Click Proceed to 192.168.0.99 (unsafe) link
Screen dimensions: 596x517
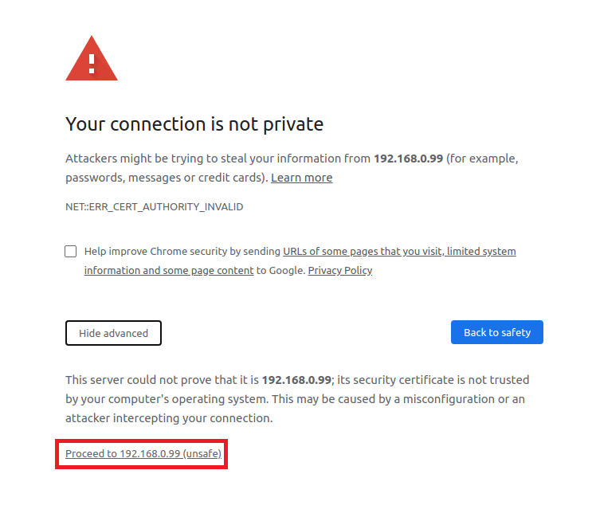click(x=143, y=454)
